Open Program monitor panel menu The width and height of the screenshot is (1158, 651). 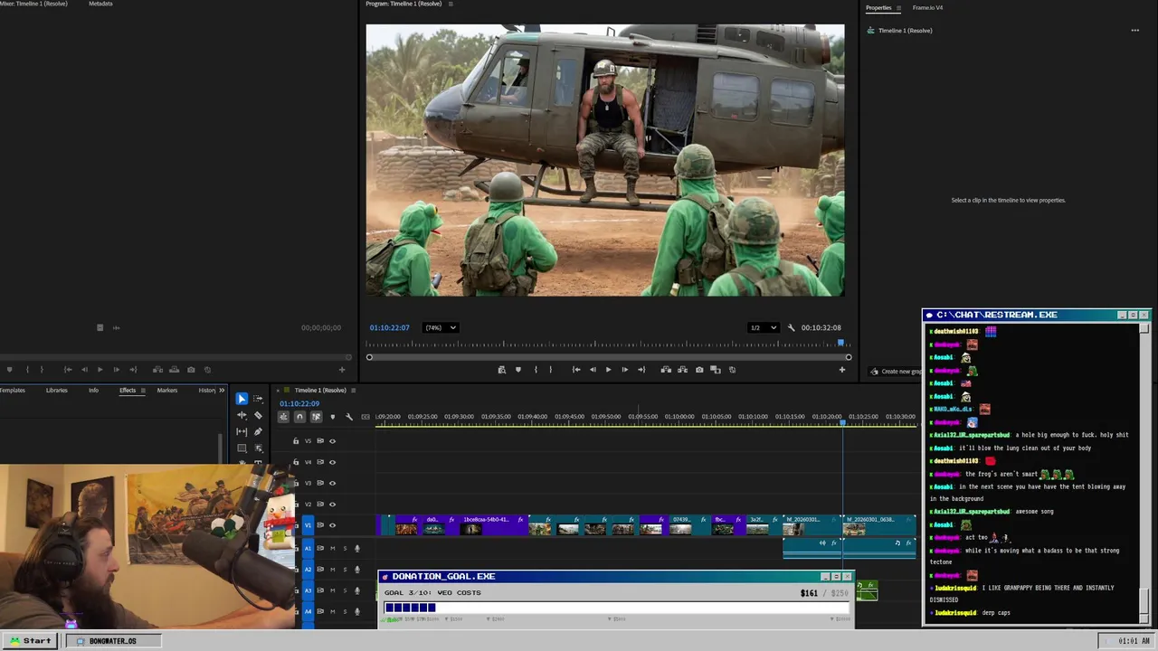pyautogui.click(x=451, y=4)
